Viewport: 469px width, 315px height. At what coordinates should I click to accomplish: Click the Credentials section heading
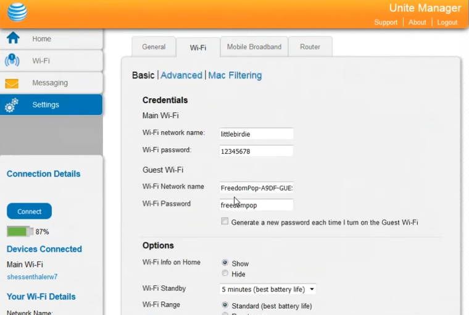(165, 100)
